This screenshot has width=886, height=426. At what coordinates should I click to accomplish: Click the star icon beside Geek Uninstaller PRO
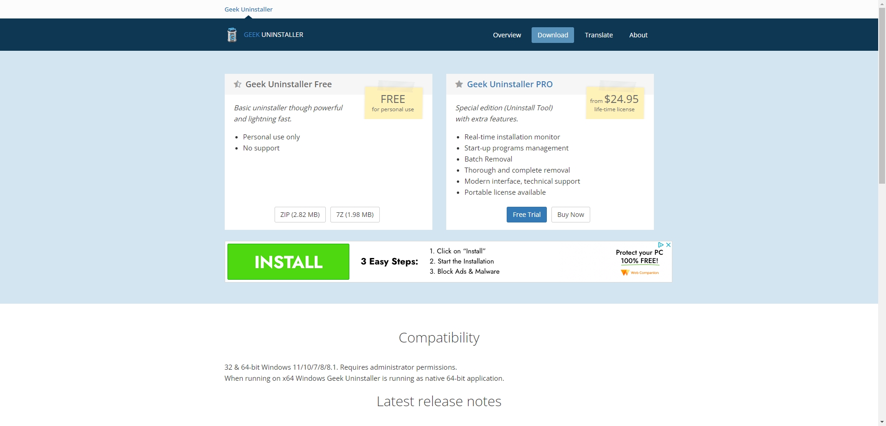click(459, 84)
